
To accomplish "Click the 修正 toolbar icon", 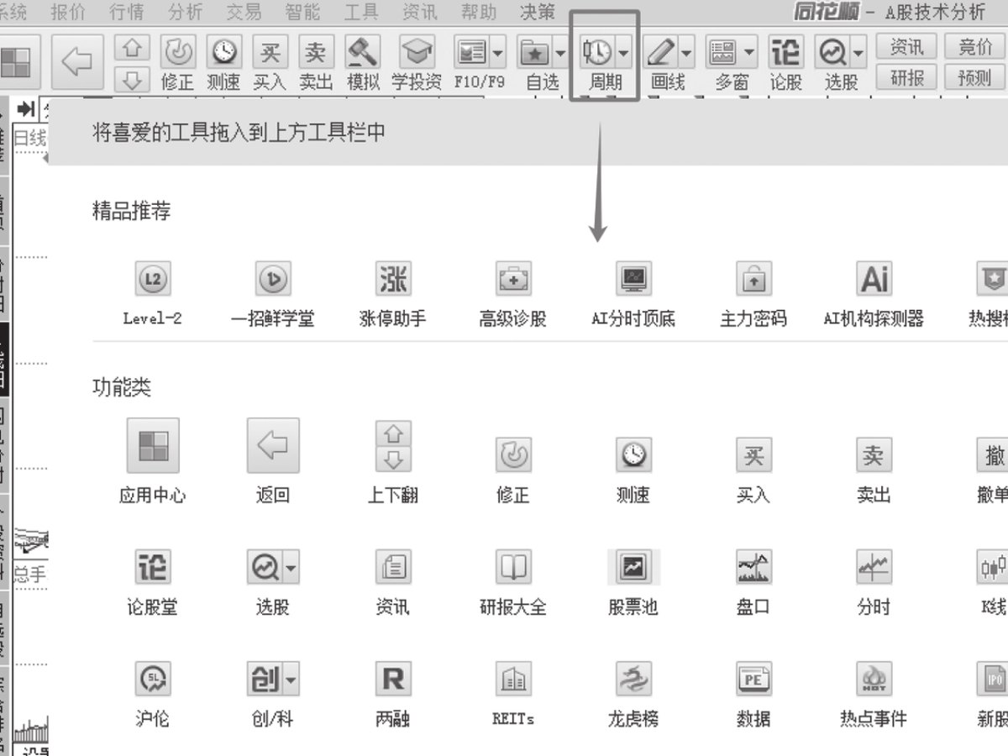I will pyautogui.click(x=177, y=53).
